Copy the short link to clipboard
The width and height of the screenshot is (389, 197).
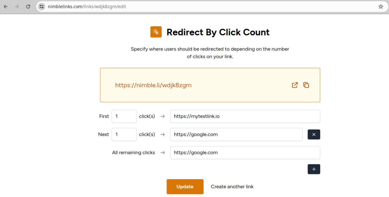306,85
